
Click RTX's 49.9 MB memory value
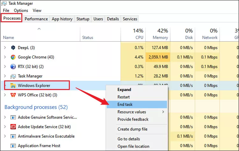pyautogui.click(x=161, y=67)
